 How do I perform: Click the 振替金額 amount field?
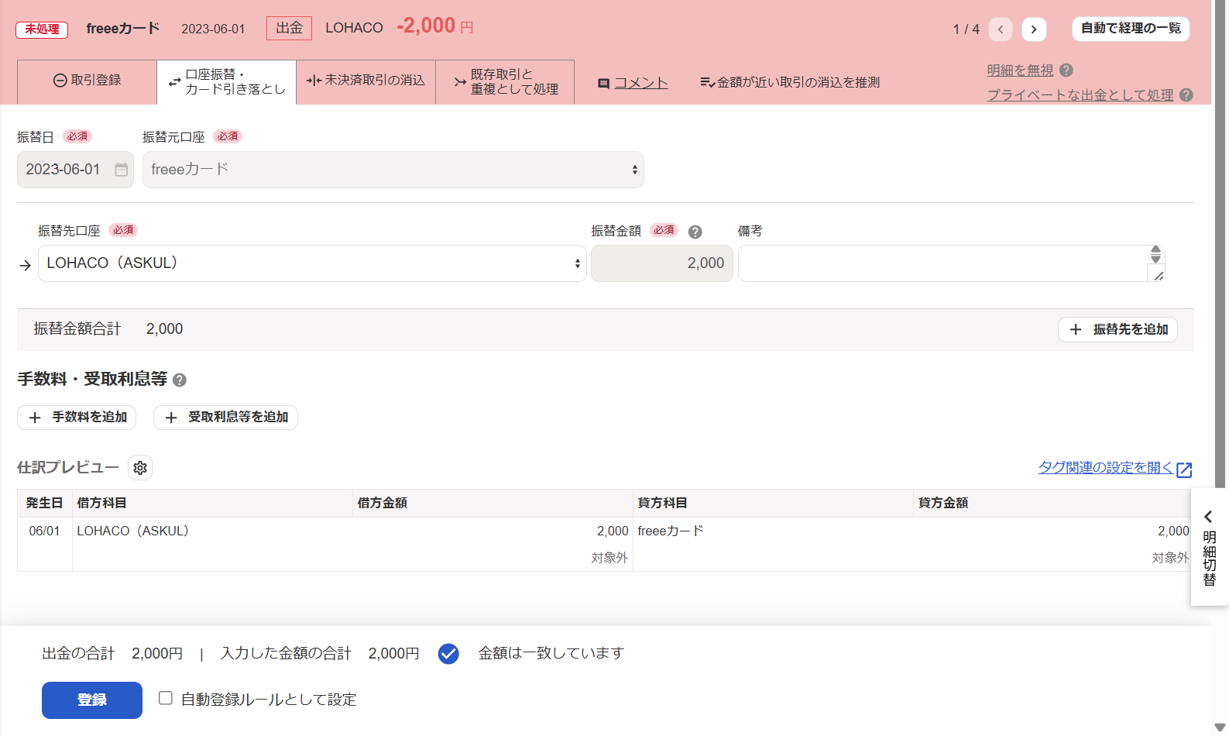coord(662,263)
